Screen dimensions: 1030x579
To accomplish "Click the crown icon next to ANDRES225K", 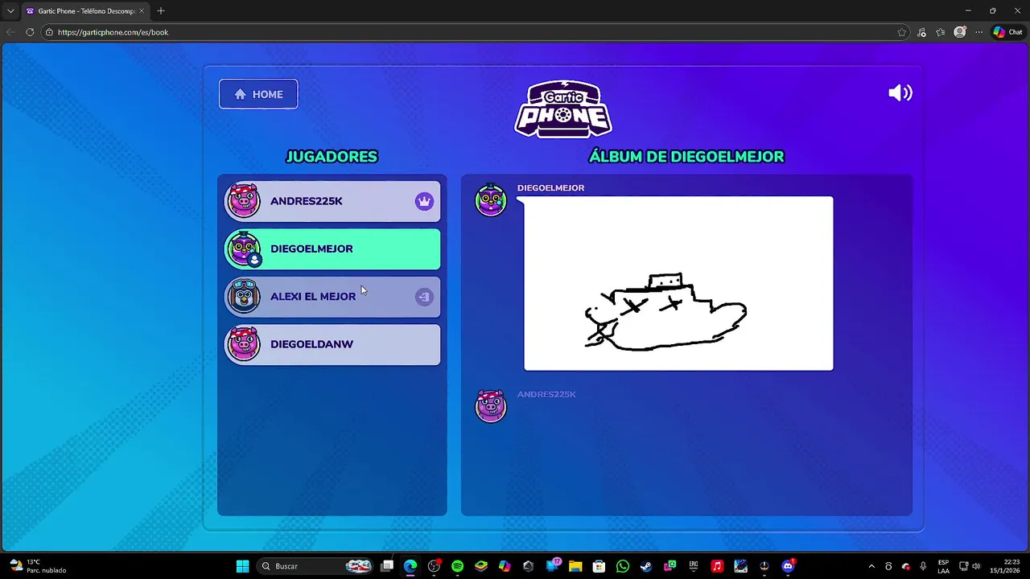I will [x=424, y=201].
